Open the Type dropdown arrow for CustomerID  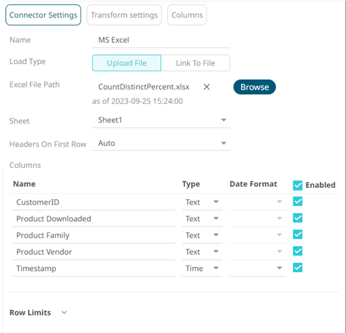tap(216, 201)
